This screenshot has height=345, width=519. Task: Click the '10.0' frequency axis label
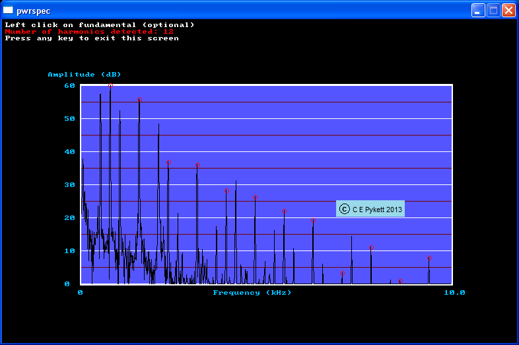pos(454,293)
